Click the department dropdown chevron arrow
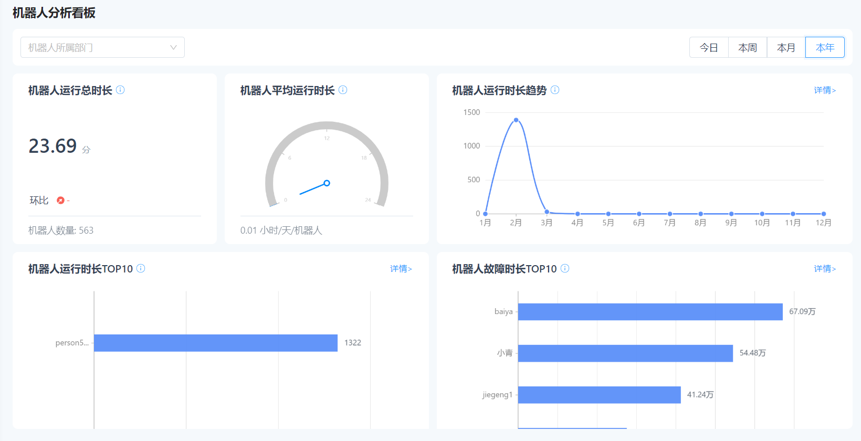Viewport: 861px width, 441px height. (x=173, y=47)
